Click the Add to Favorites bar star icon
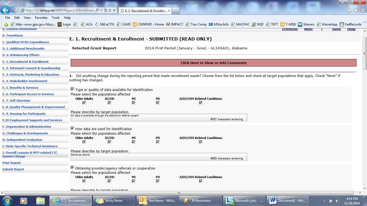Screen dimensions: 367x206 tap(6, 24)
